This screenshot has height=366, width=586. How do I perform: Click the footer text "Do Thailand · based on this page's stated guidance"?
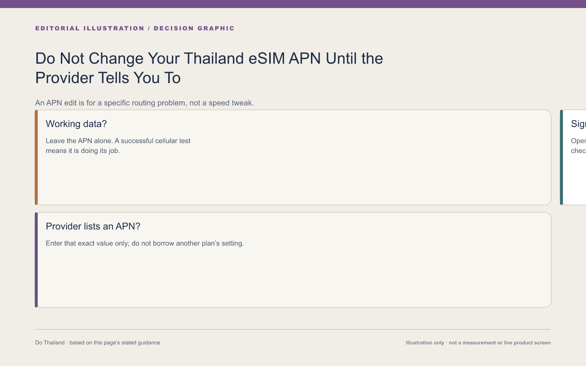[97, 343]
